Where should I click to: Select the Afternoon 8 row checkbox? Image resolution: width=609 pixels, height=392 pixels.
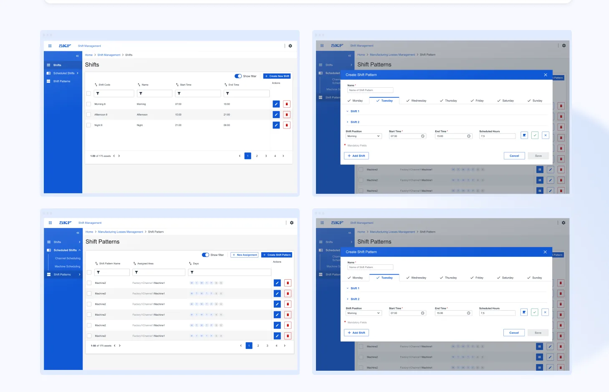[x=88, y=114]
